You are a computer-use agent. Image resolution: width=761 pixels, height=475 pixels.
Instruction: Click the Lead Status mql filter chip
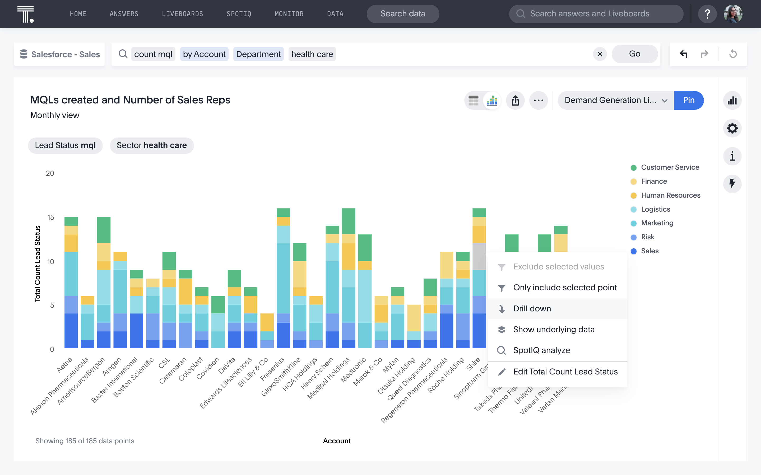click(66, 145)
